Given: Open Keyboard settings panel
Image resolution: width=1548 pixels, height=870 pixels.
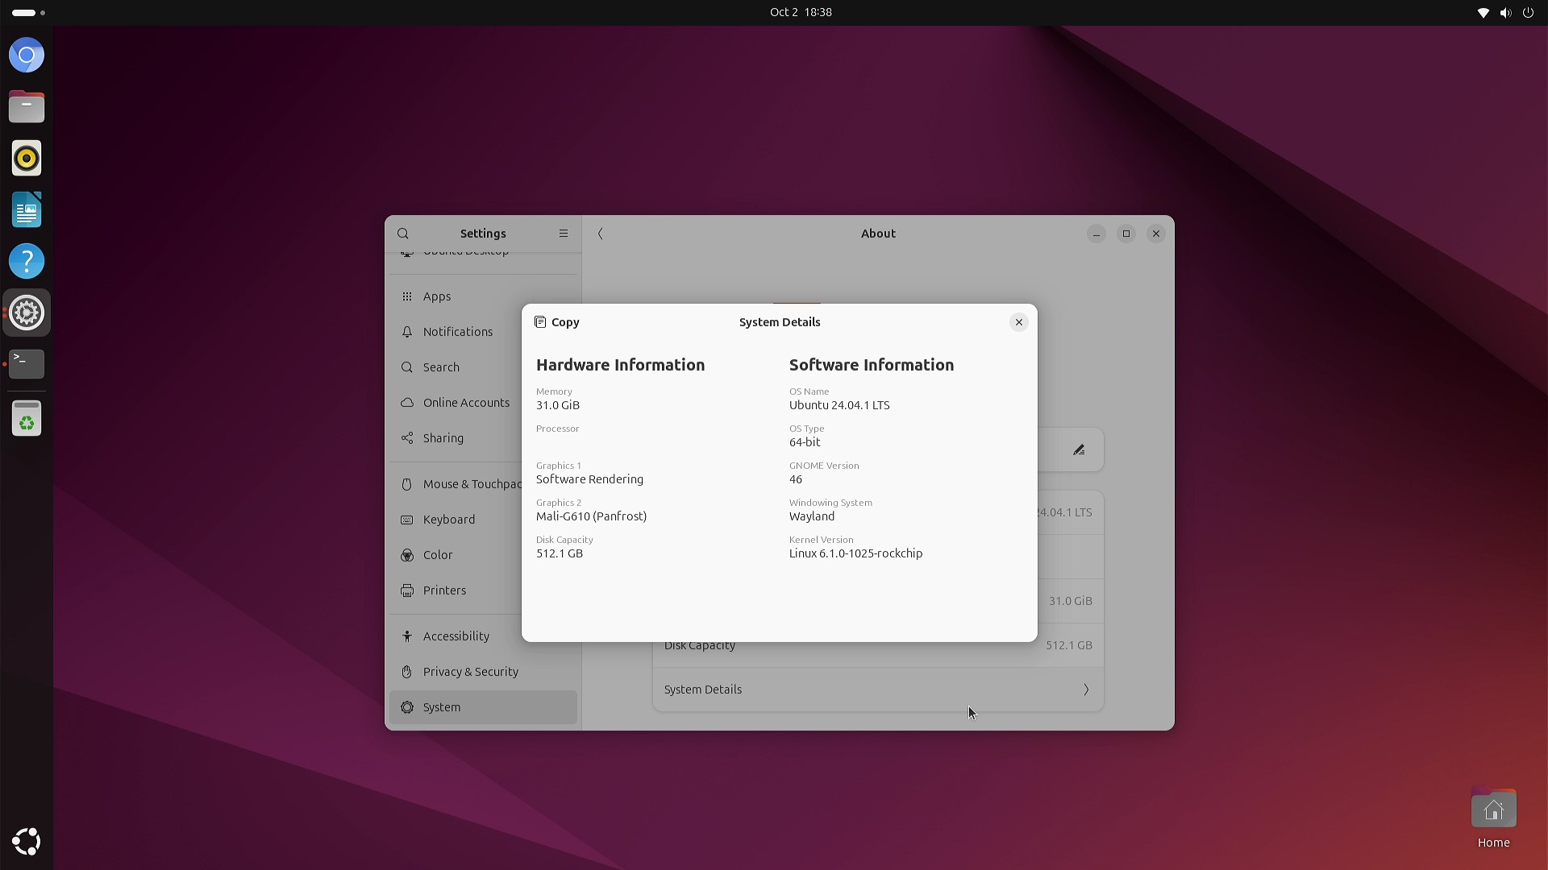Looking at the screenshot, I should pyautogui.click(x=448, y=520).
